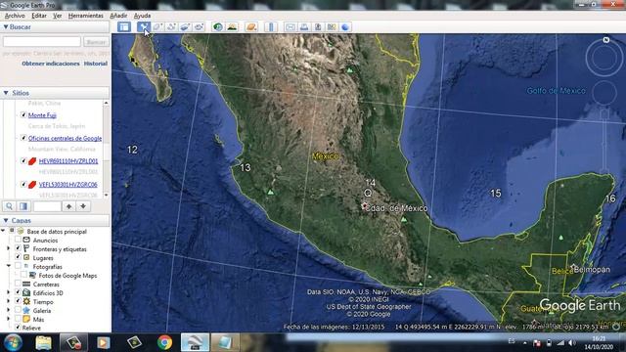626x352 pixels.
Task: Select the Add Path toolbar icon
Action: (x=171, y=26)
